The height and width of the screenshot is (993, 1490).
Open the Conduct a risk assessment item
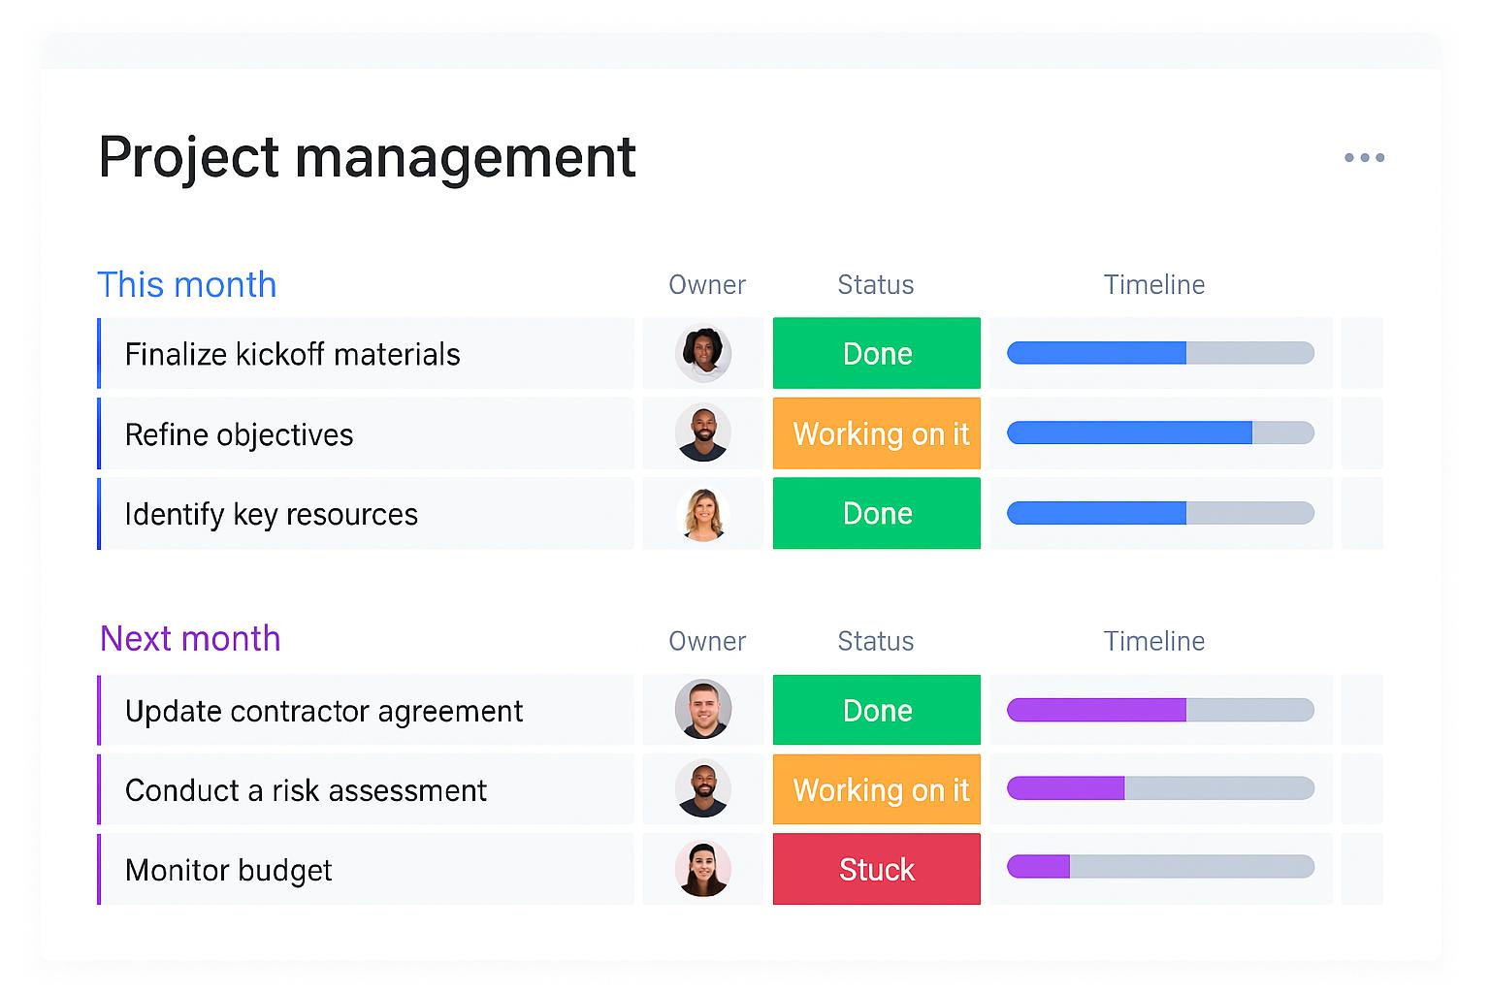306,790
